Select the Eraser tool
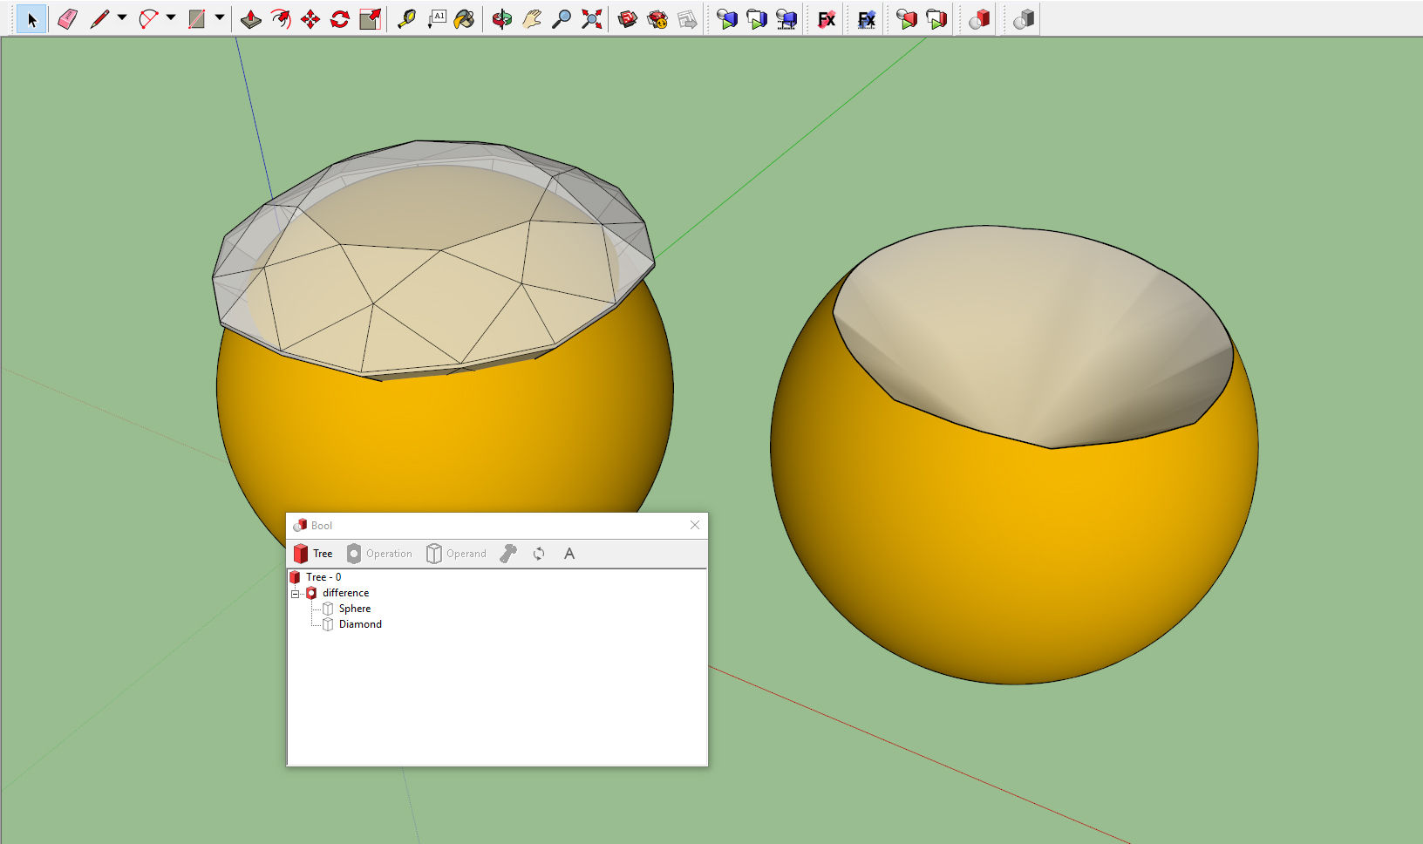The height and width of the screenshot is (844, 1423). 67,19
